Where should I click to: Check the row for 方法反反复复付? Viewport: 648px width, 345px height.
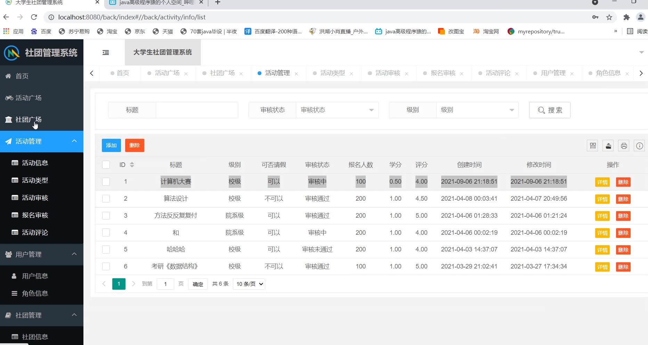tap(106, 216)
